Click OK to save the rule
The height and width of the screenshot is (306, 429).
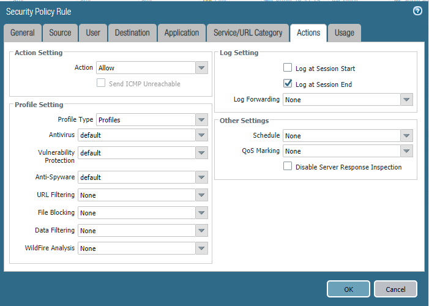[x=348, y=289]
